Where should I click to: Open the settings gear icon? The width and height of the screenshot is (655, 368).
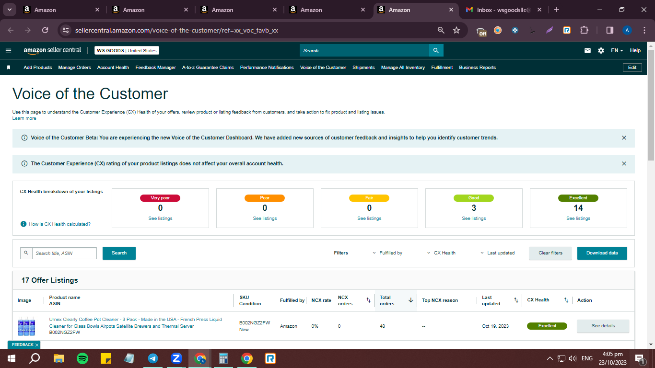(601, 50)
